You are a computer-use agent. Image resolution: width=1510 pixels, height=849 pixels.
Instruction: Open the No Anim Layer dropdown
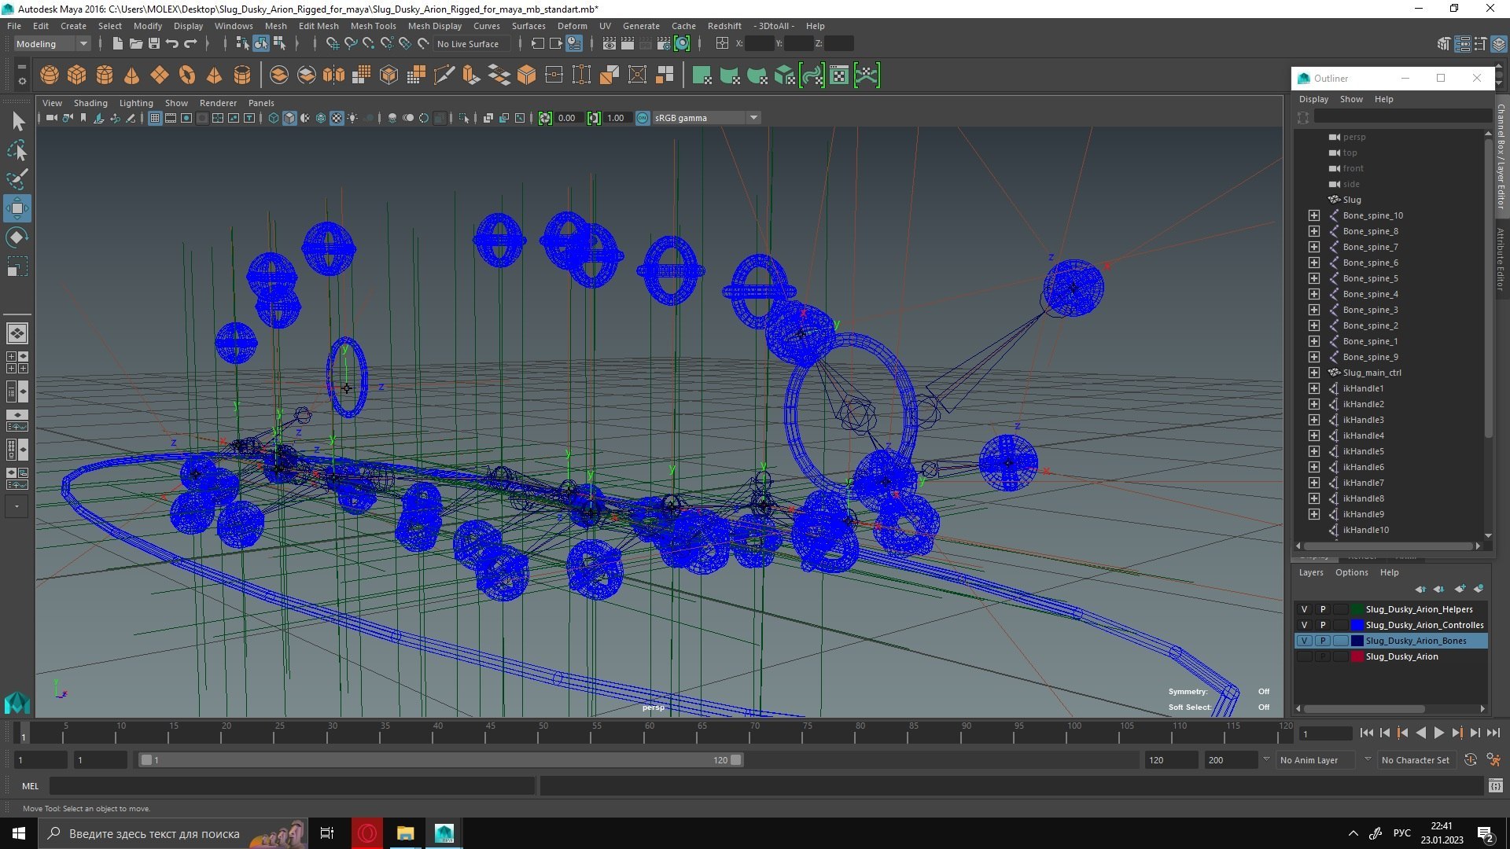click(x=1325, y=760)
